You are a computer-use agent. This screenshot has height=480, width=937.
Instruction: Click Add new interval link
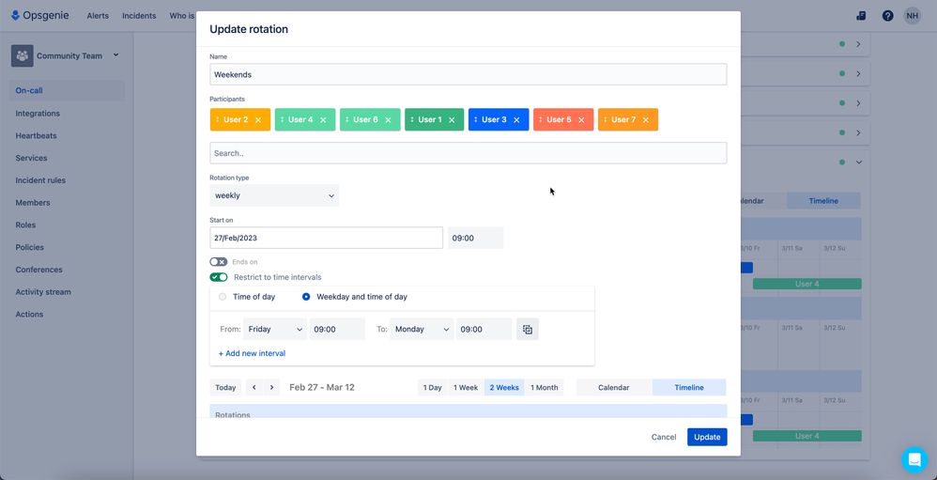coord(252,353)
